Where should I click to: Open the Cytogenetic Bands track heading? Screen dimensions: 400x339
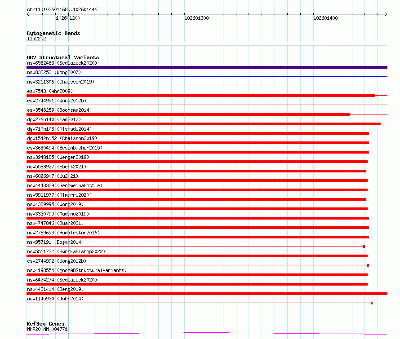coord(53,33)
